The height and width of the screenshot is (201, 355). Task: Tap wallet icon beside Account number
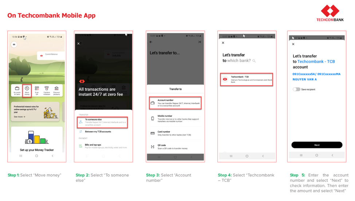tap(153, 103)
